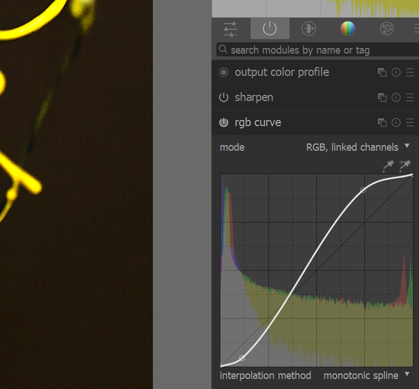
Task: Expand the mode dropdown RGB, linked channels
Action: [357, 147]
